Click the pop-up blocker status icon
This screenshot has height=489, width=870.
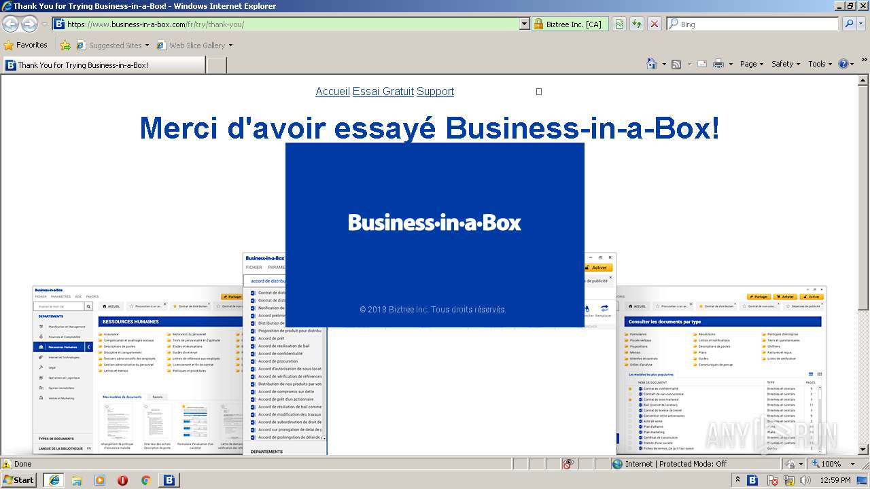pyautogui.click(x=568, y=464)
